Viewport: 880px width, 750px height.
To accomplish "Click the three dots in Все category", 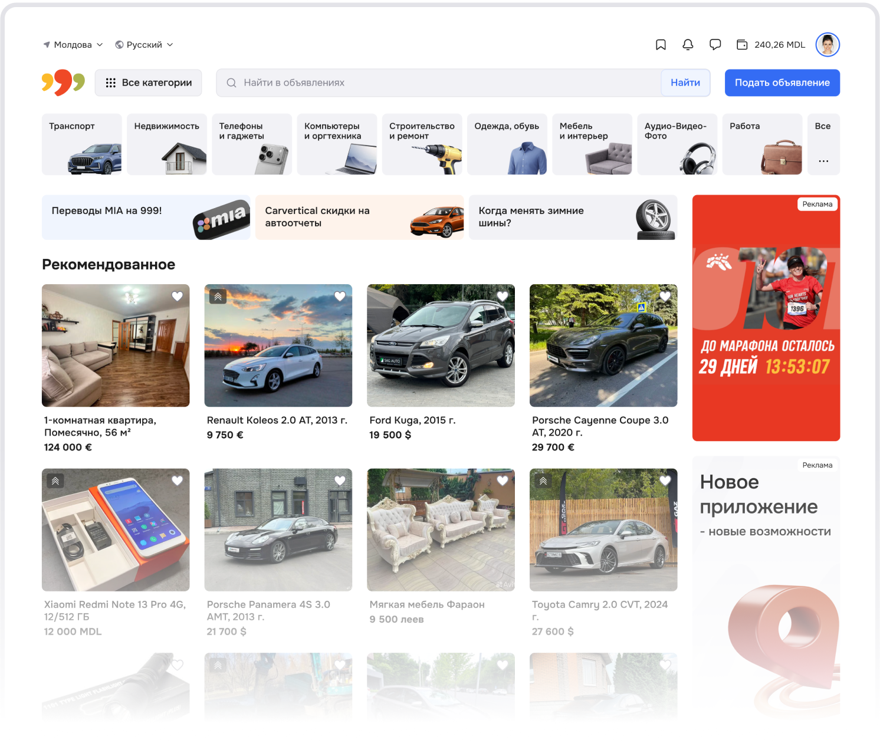I will point(823,161).
